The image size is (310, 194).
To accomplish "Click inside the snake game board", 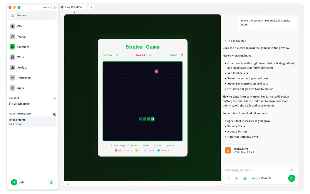I will coord(143,101).
